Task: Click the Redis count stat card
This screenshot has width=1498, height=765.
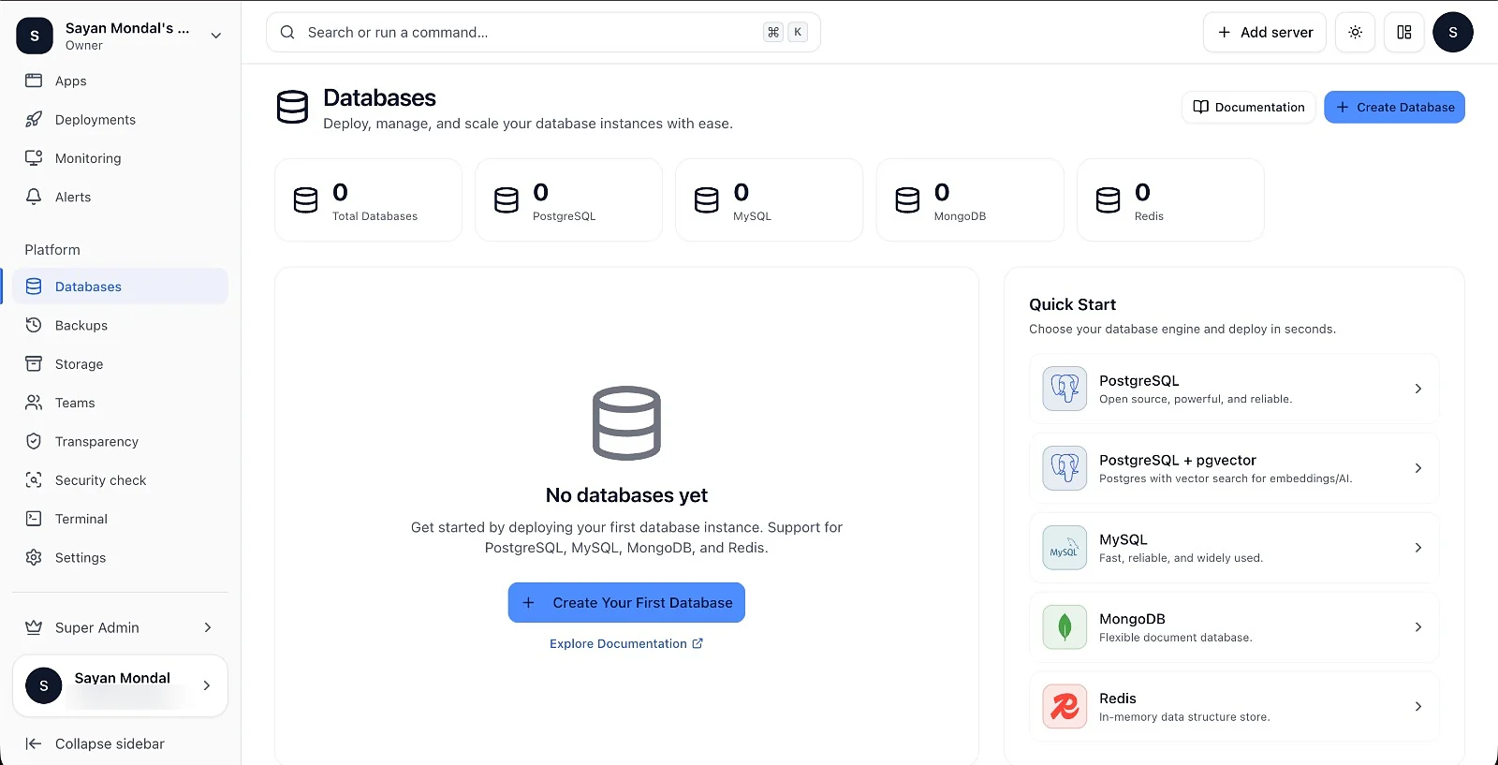Action: click(1170, 200)
